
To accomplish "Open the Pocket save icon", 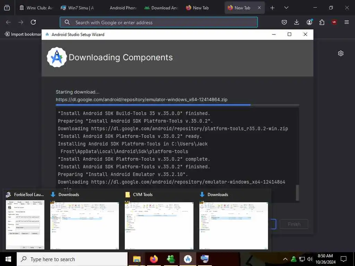I will coord(284,22).
